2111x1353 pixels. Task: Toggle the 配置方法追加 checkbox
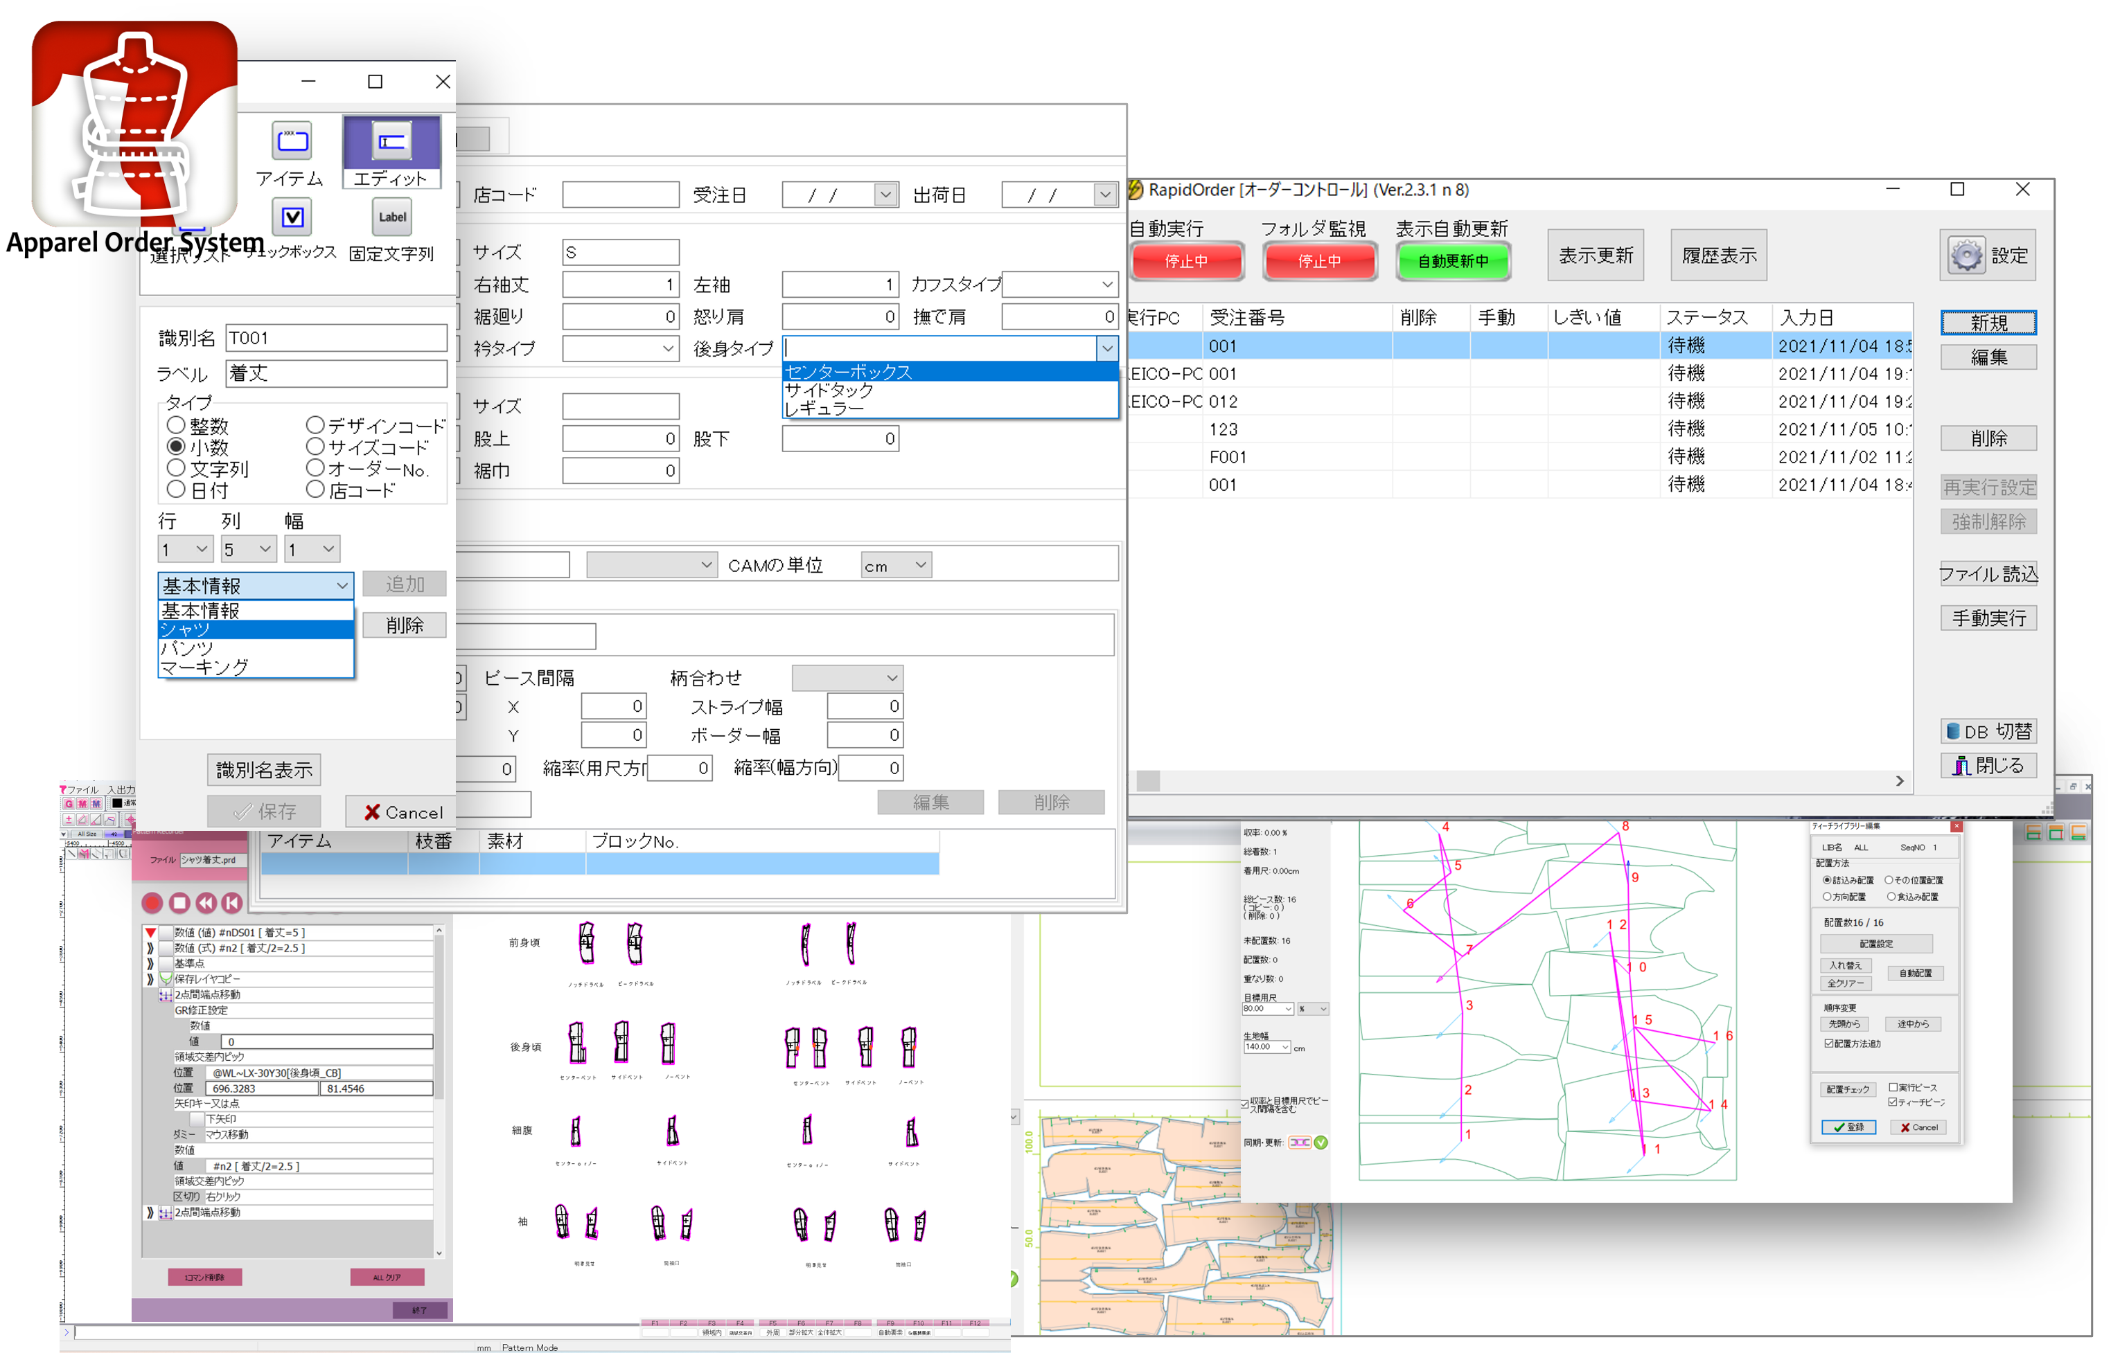[x=1828, y=1043]
